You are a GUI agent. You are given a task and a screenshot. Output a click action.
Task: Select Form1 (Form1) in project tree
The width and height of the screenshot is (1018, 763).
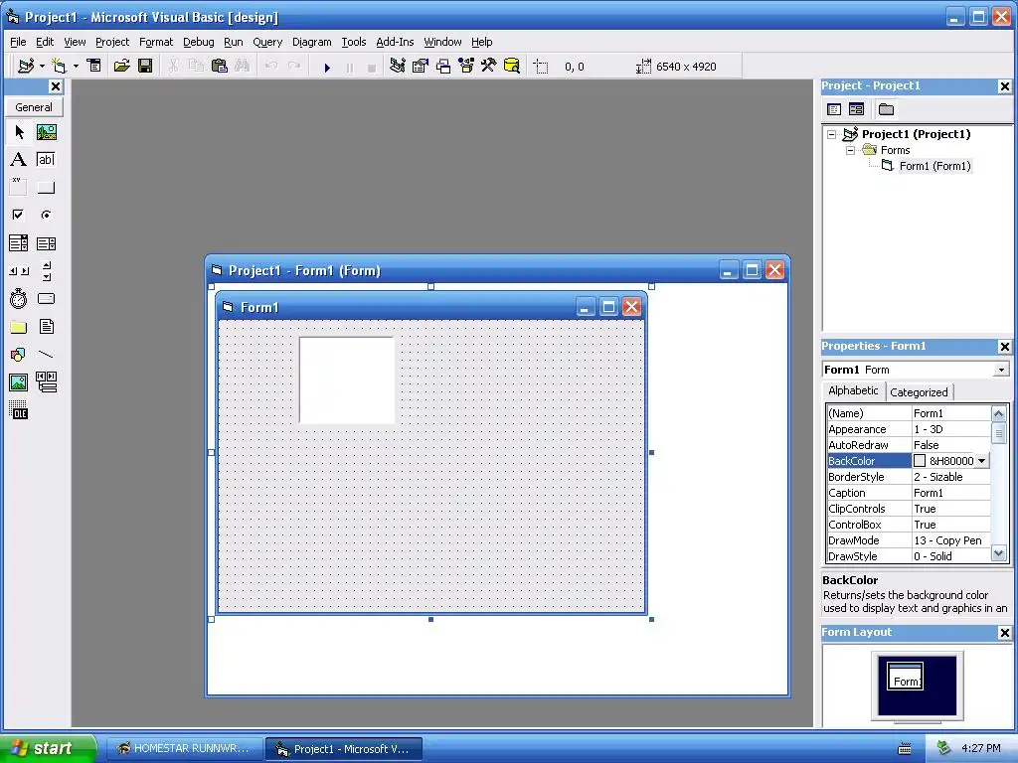click(x=934, y=166)
